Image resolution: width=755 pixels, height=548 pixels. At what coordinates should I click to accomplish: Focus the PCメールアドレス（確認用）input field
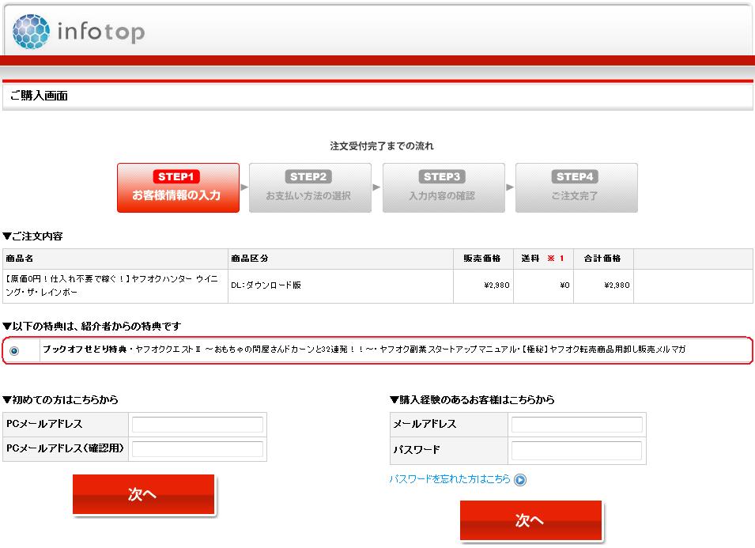coord(198,449)
